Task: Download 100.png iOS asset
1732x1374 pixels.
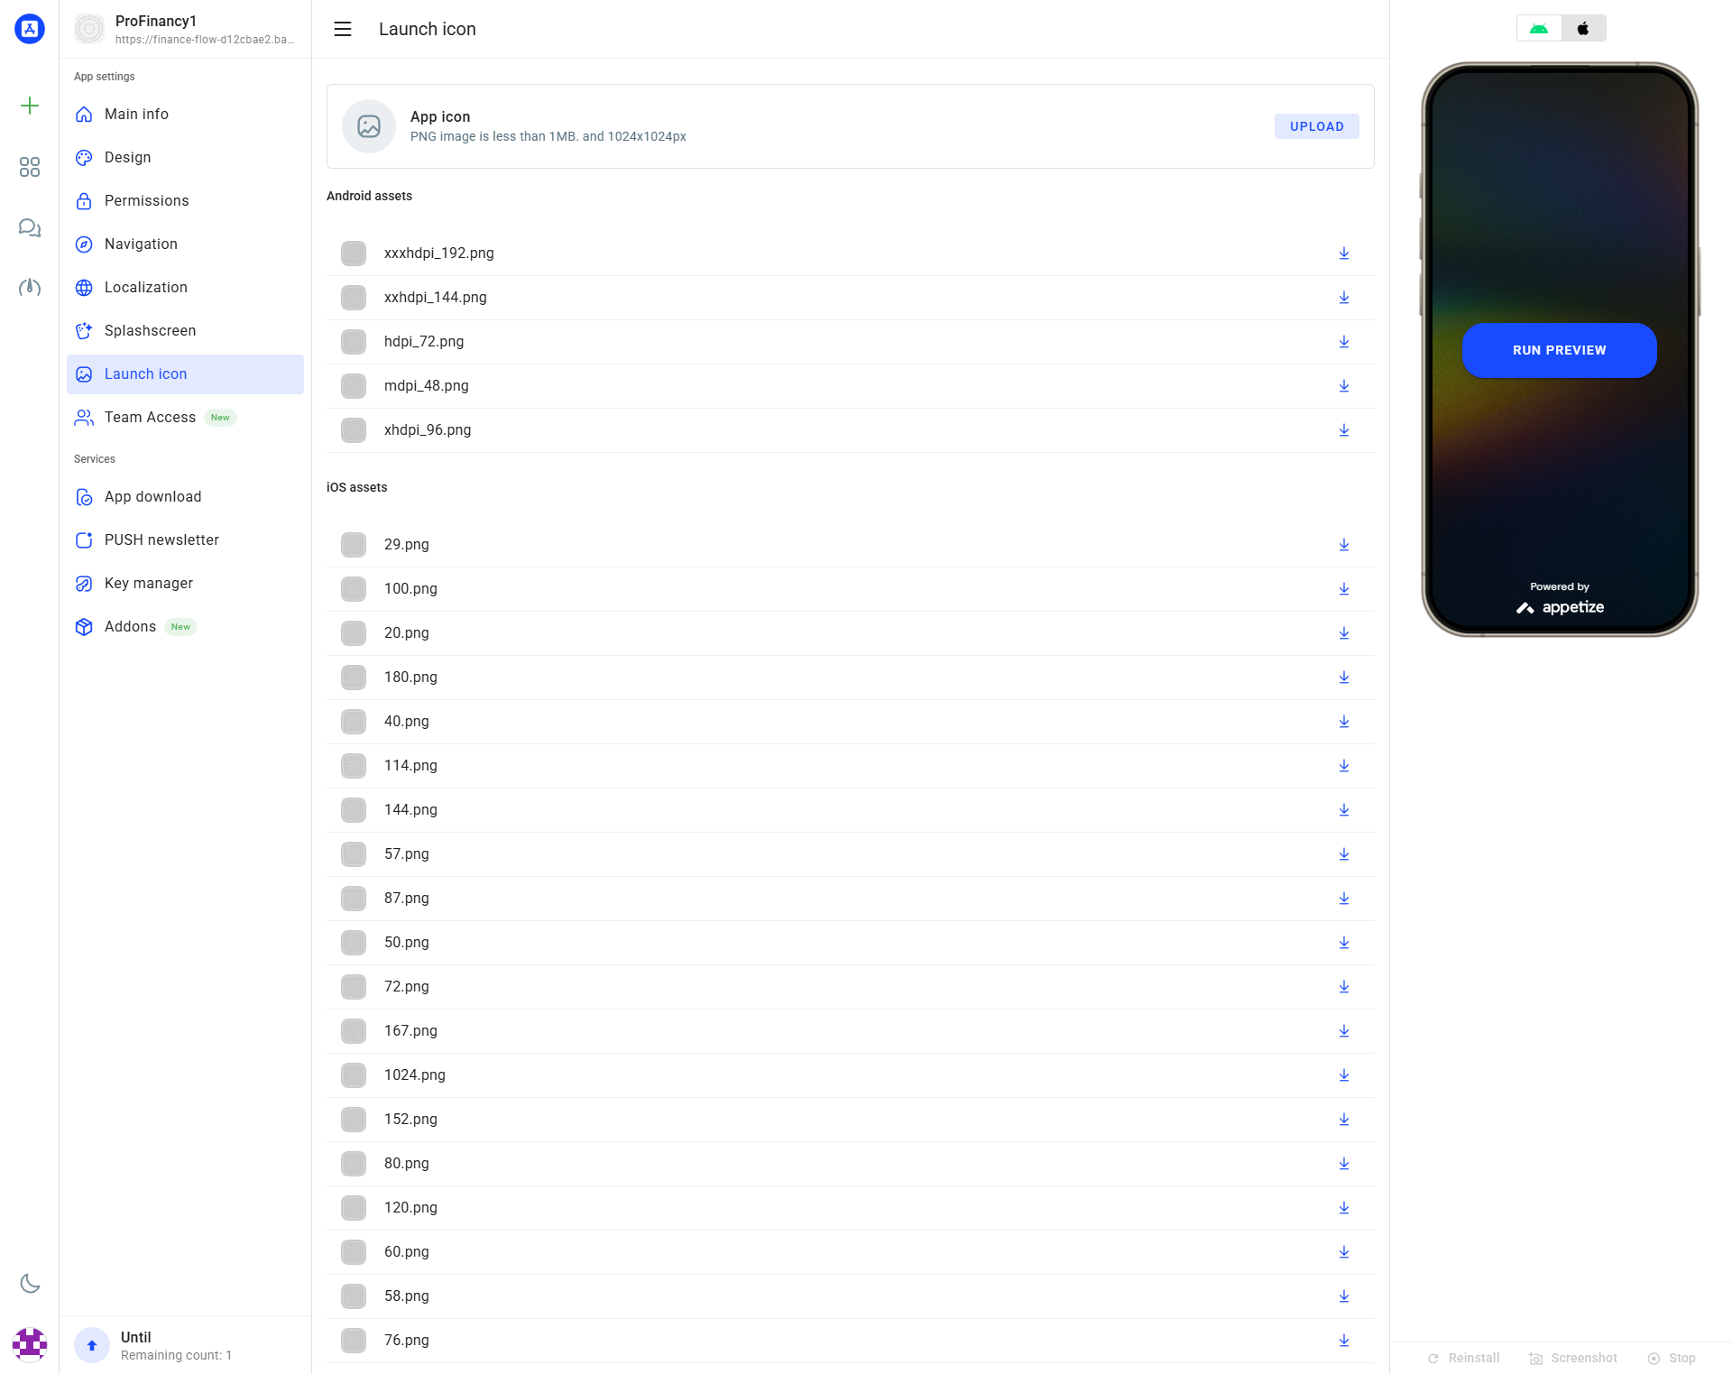Action: coord(1344,589)
